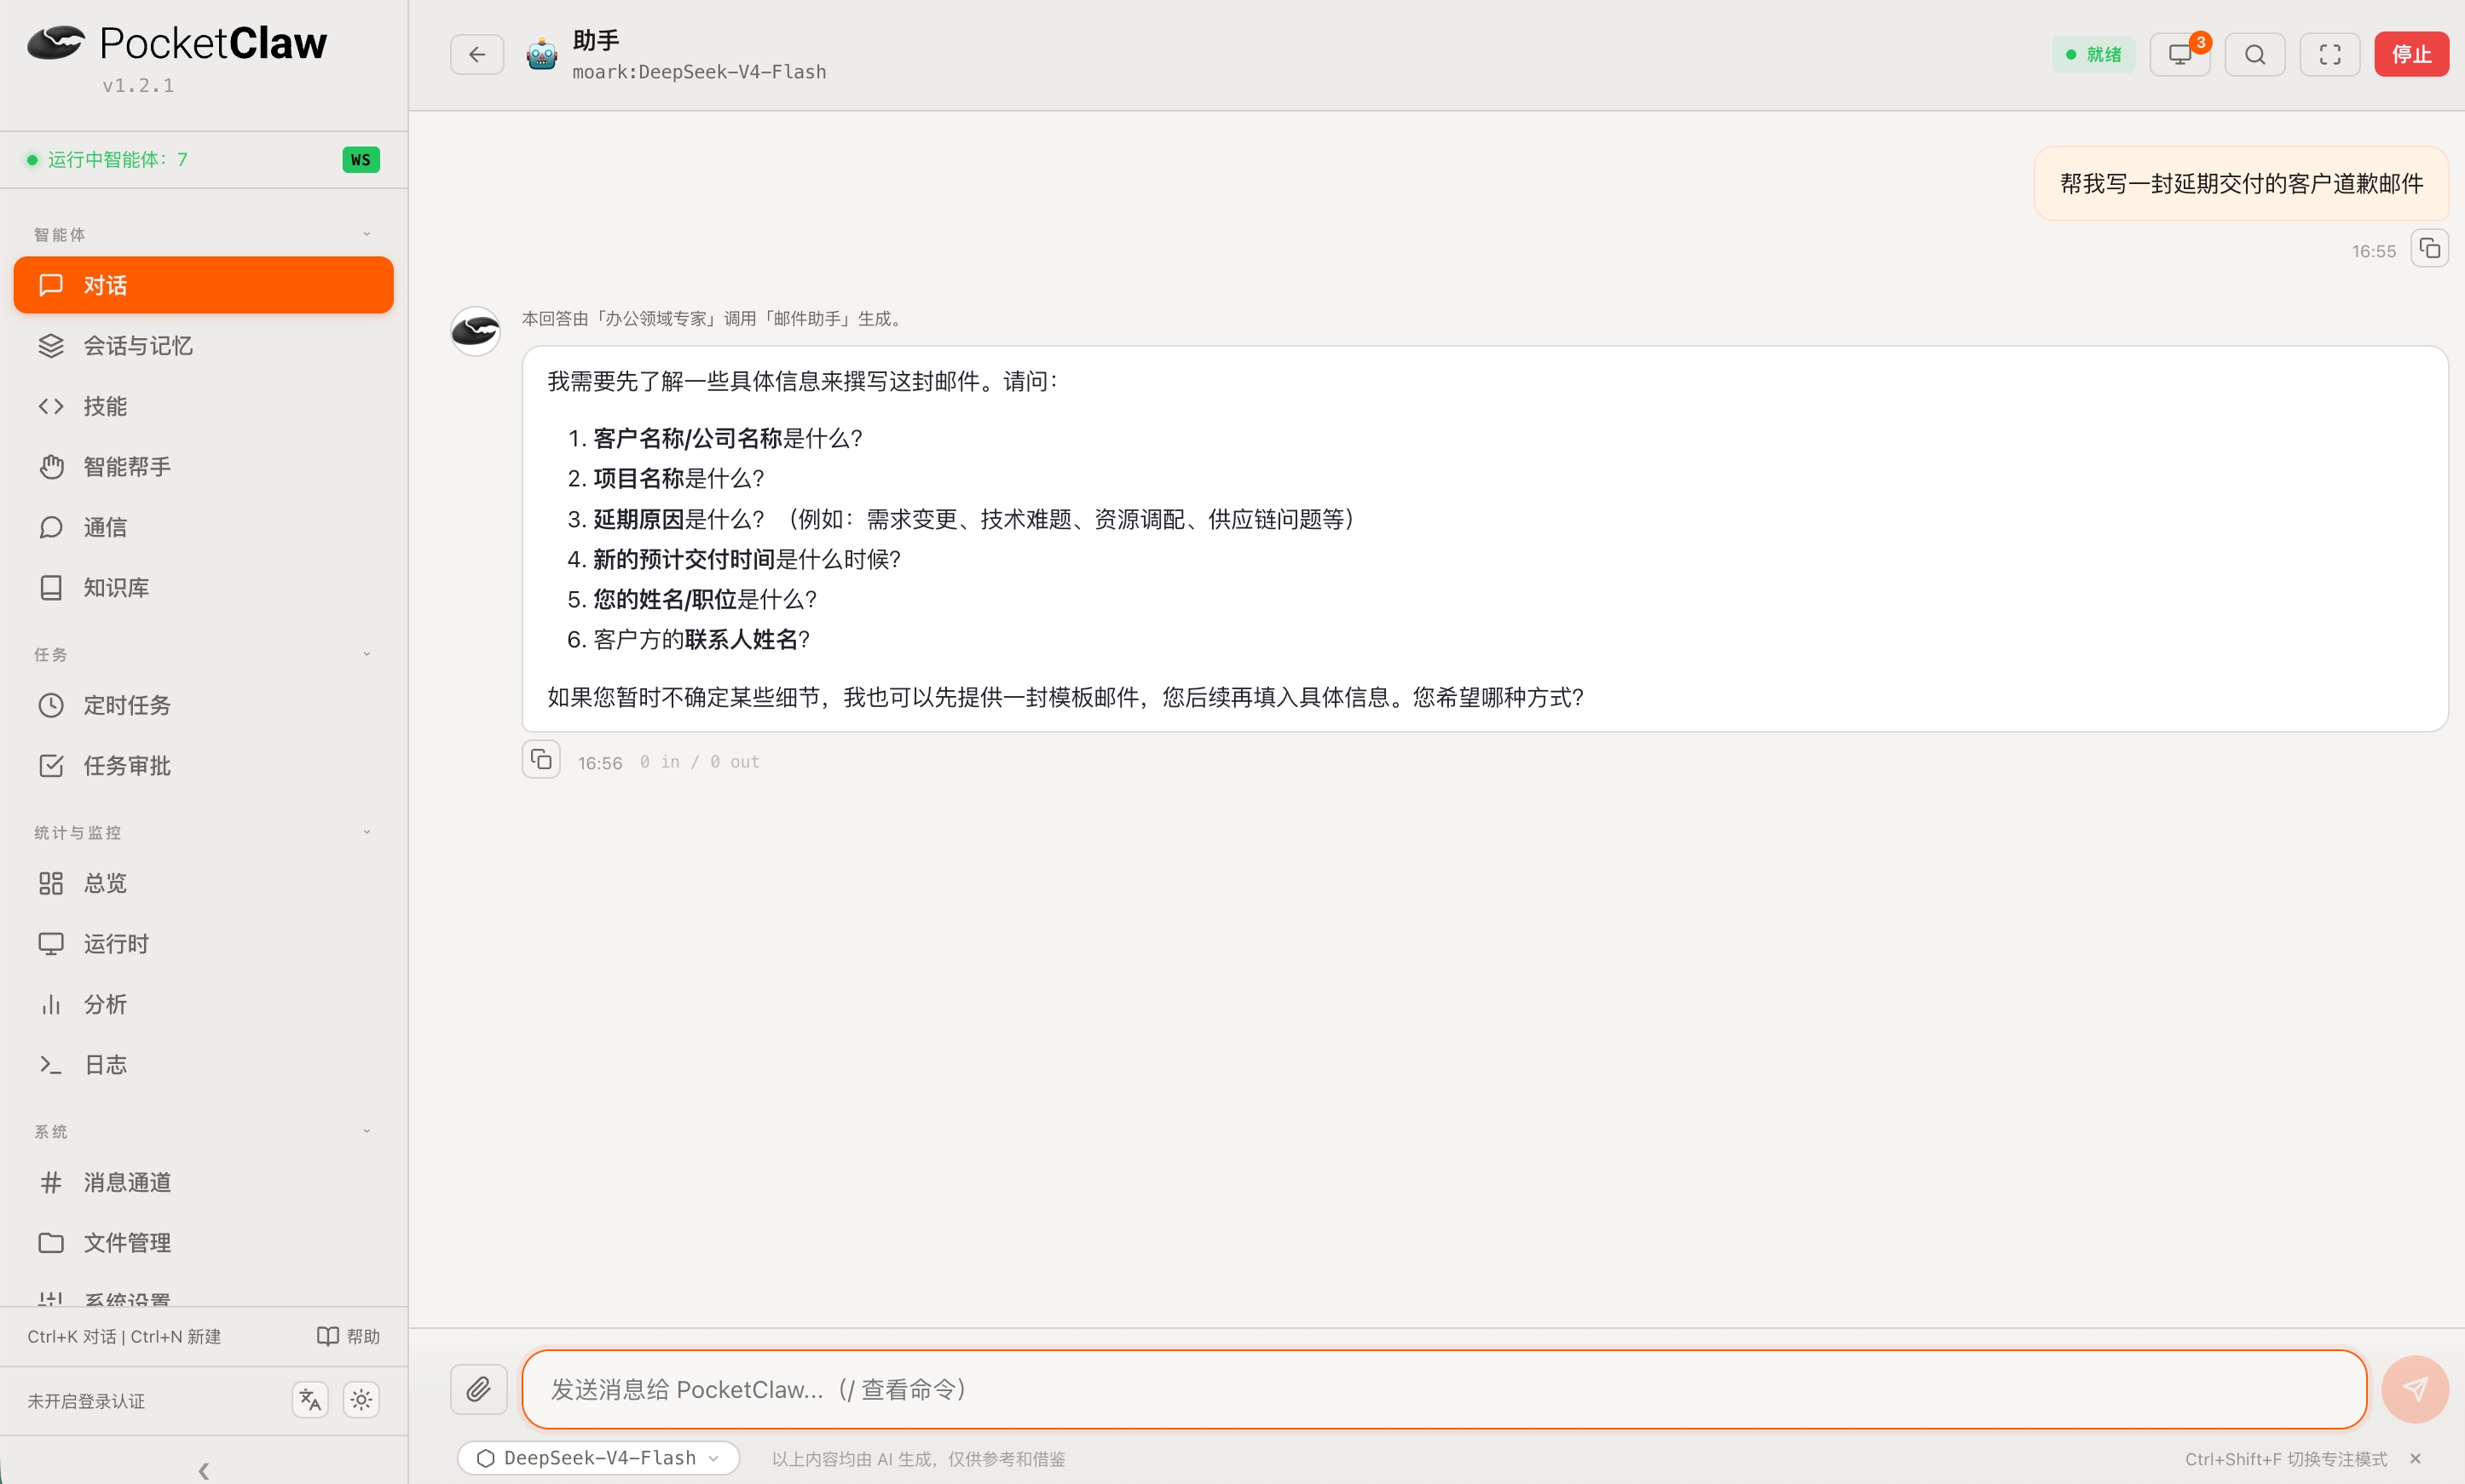Open 通信 in the sidebar

203,527
